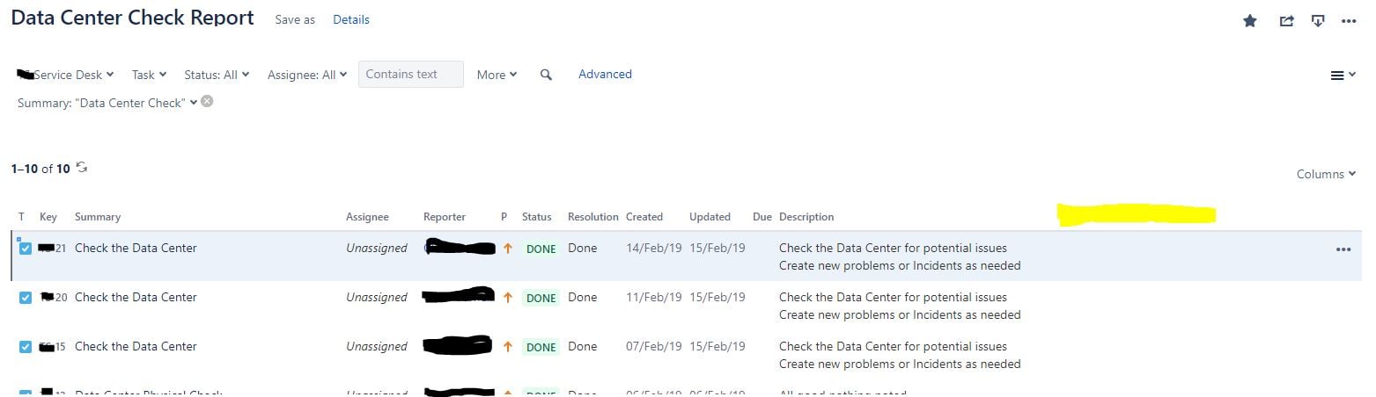The height and width of the screenshot is (397, 1376).
Task: Open the Summary "Data Center Check" dropdown
Action: [x=107, y=103]
